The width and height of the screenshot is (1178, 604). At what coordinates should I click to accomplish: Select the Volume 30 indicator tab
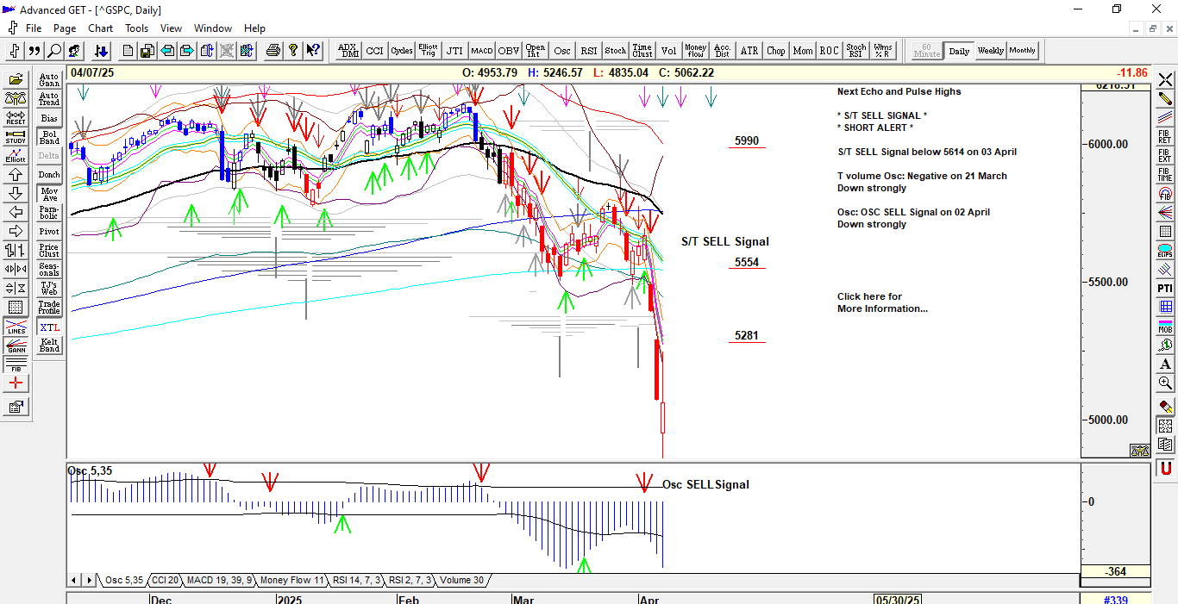pyautogui.click(x=461, y=581)
